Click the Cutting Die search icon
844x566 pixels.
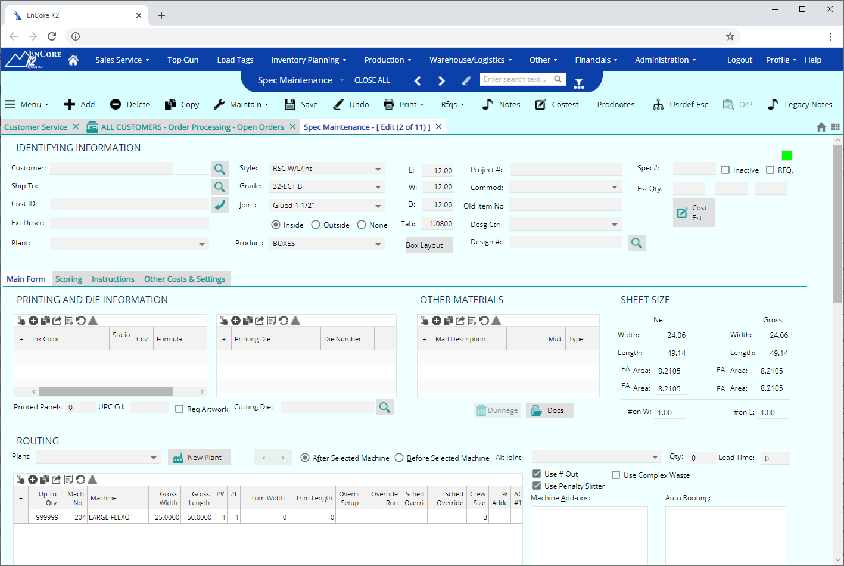(x=385, y=408)
